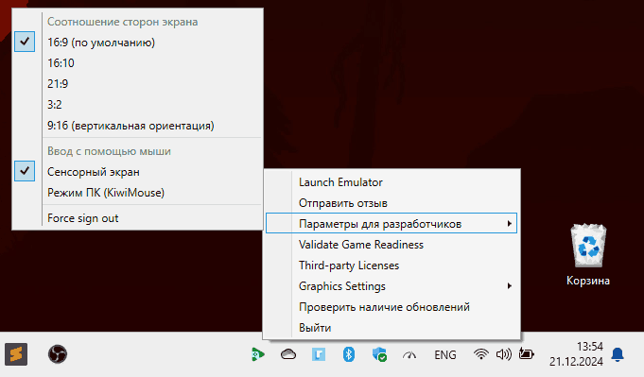
Task: Open Wi-Fi network settings icon
Action: 481,354
